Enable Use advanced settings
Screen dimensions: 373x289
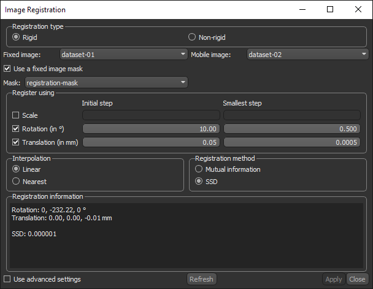7,279
